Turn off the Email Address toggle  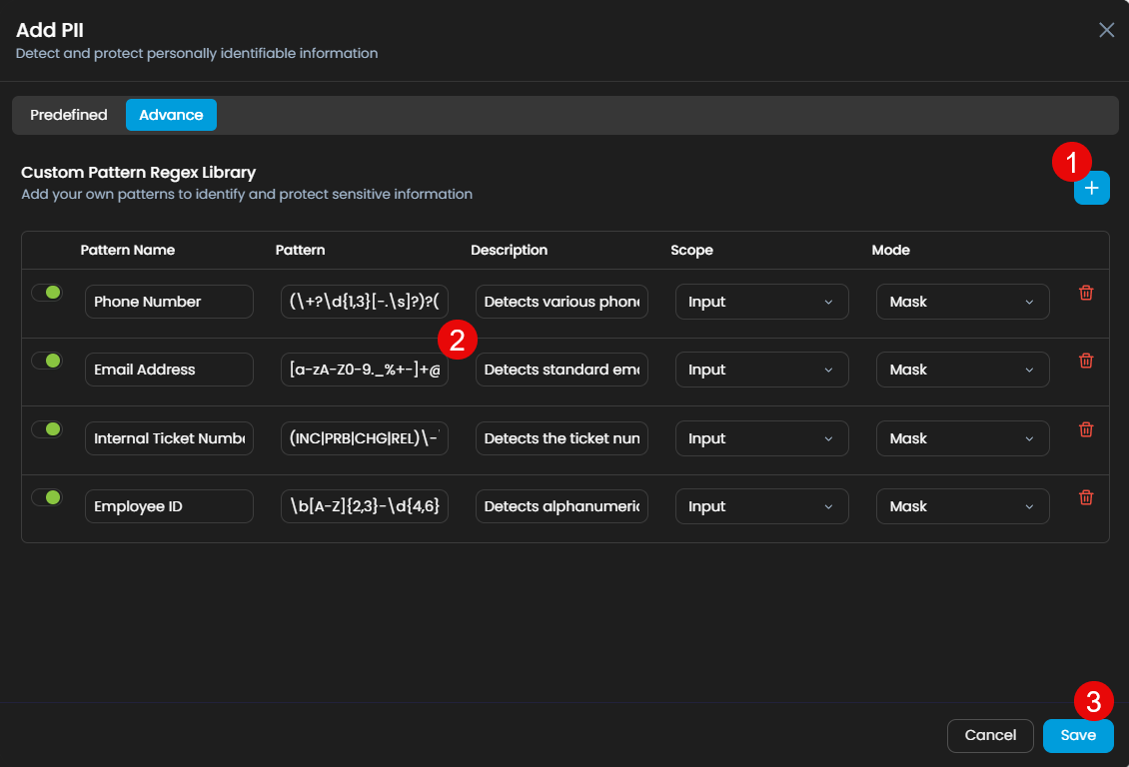(x=47, y=361)
